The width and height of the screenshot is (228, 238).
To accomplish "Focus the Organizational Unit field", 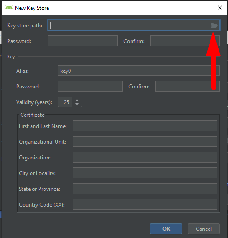I will pyautogui.click(x=145, y=141).
